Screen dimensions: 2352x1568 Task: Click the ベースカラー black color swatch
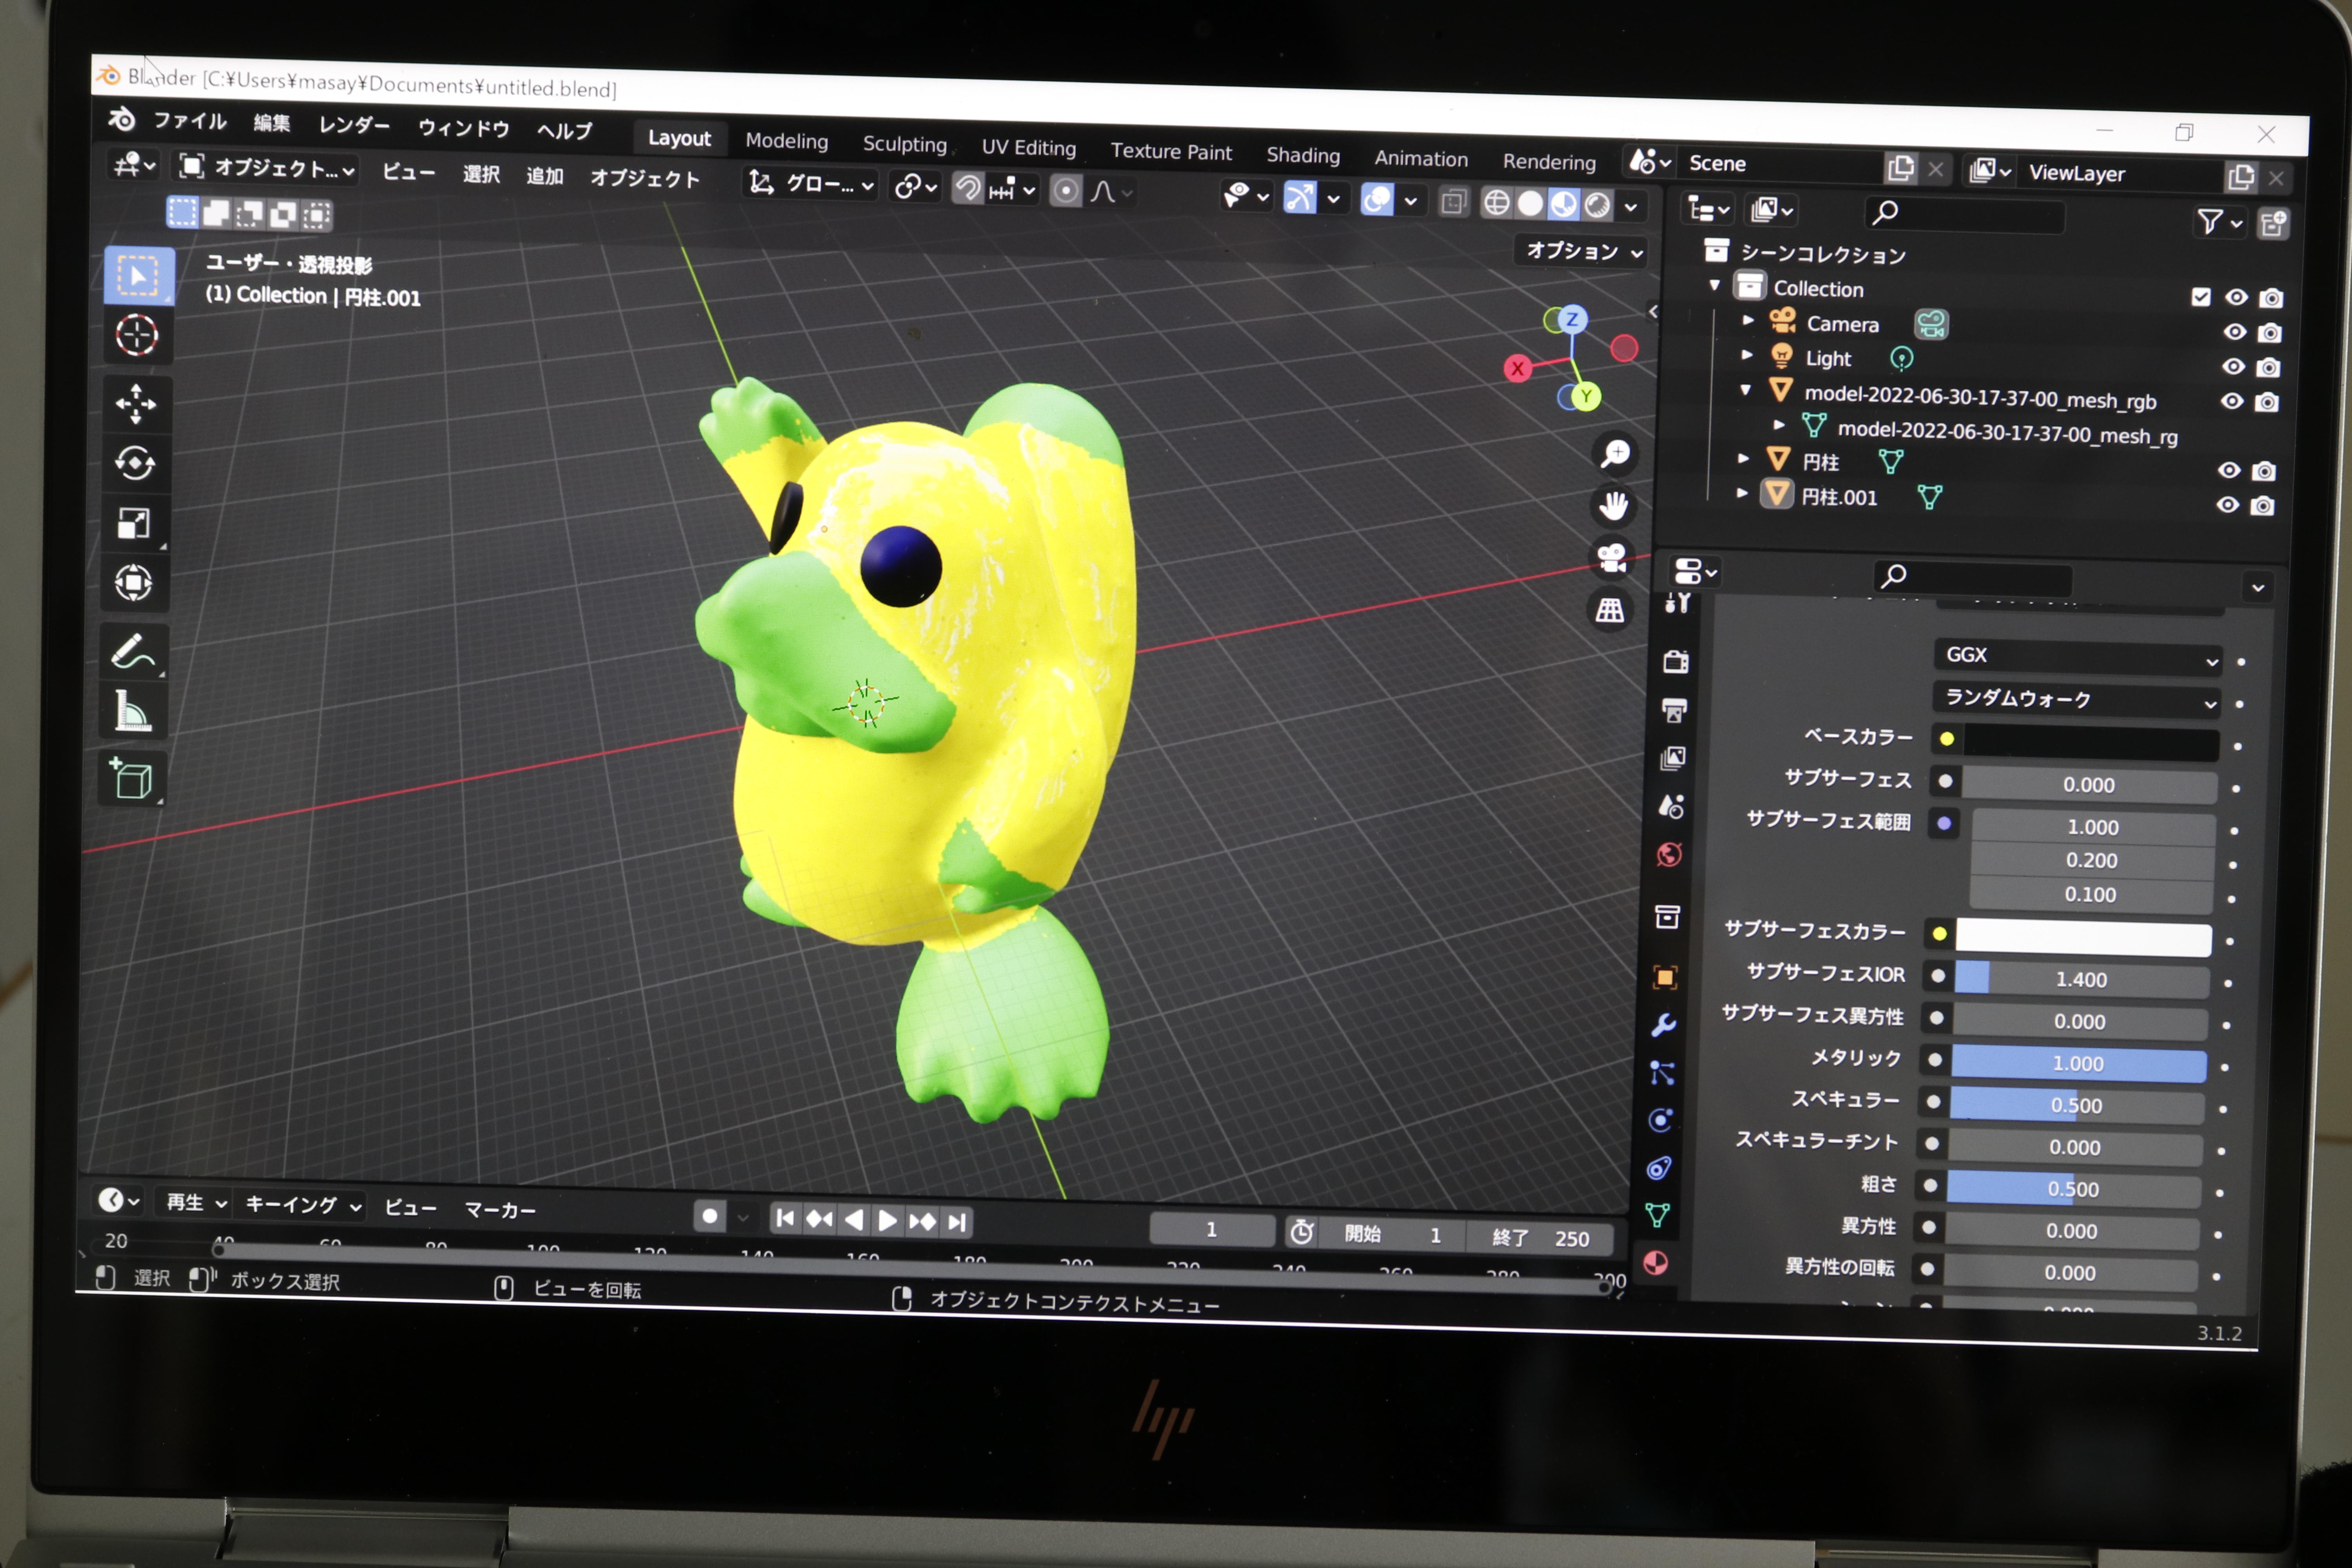(x=2090, y=742)
